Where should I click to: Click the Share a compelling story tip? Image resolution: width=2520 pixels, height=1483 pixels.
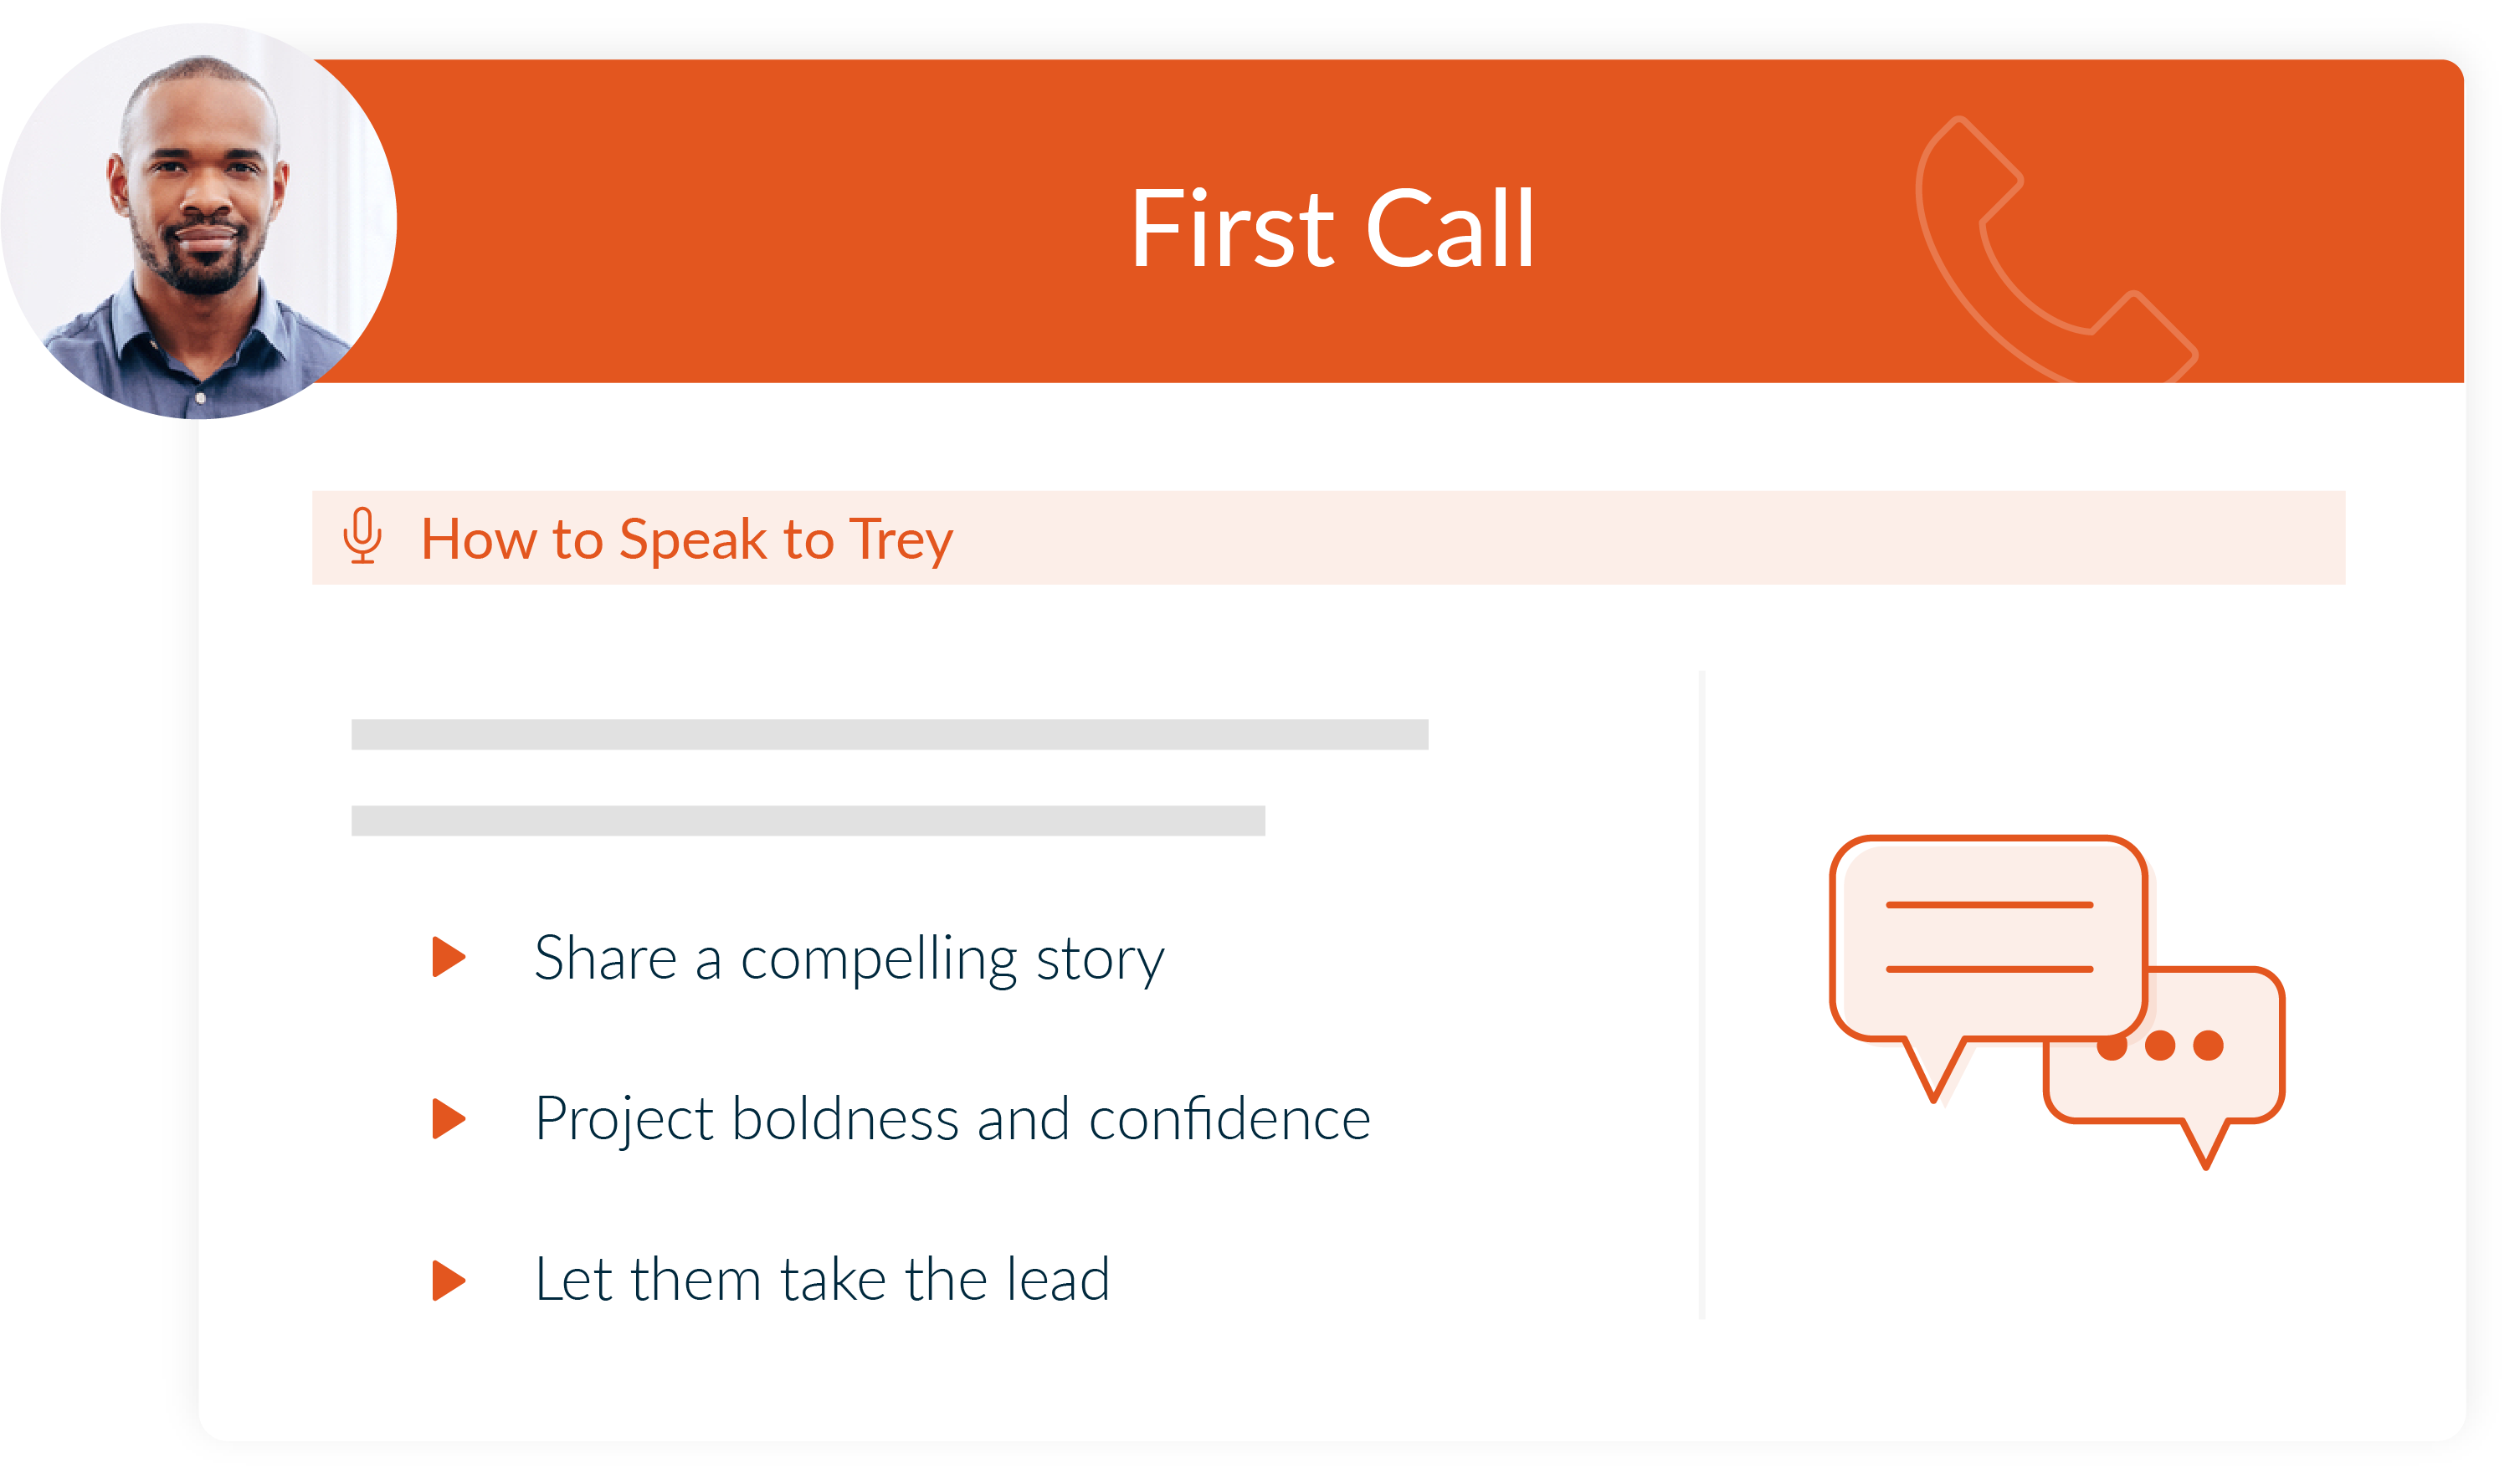pos(850,959)
